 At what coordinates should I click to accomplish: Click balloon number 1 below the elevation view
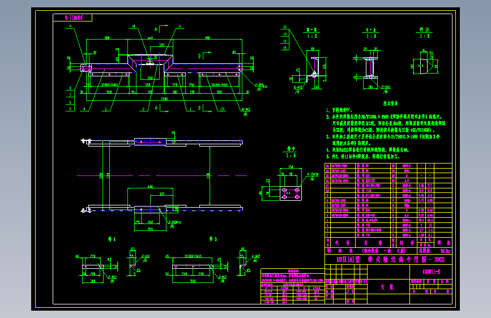point(190,109)
